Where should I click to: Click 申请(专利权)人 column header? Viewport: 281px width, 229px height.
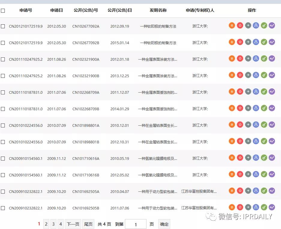pyautogui.click(x=200, y=10)
